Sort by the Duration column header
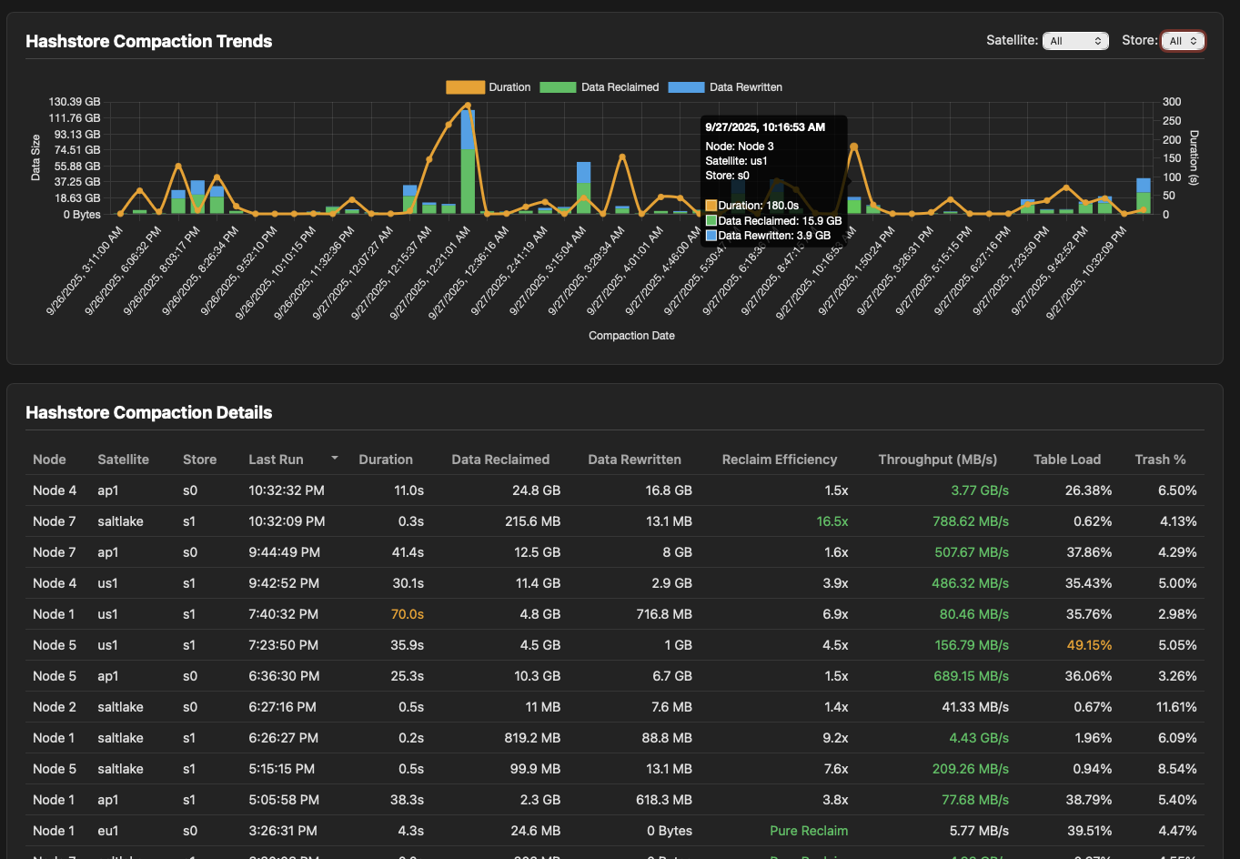Screen dimensions: 1240x859 click(385, 460)
